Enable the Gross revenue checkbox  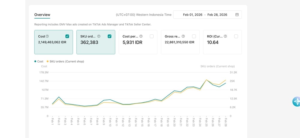pyautogui.click(x=194, y=36)
